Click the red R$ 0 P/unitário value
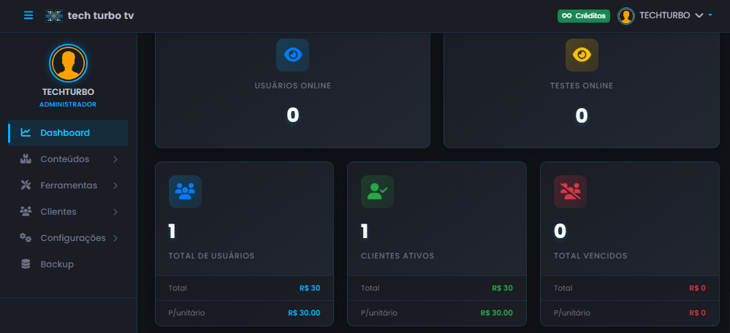The width and height of the screenshot is (730, 333). 697,313
